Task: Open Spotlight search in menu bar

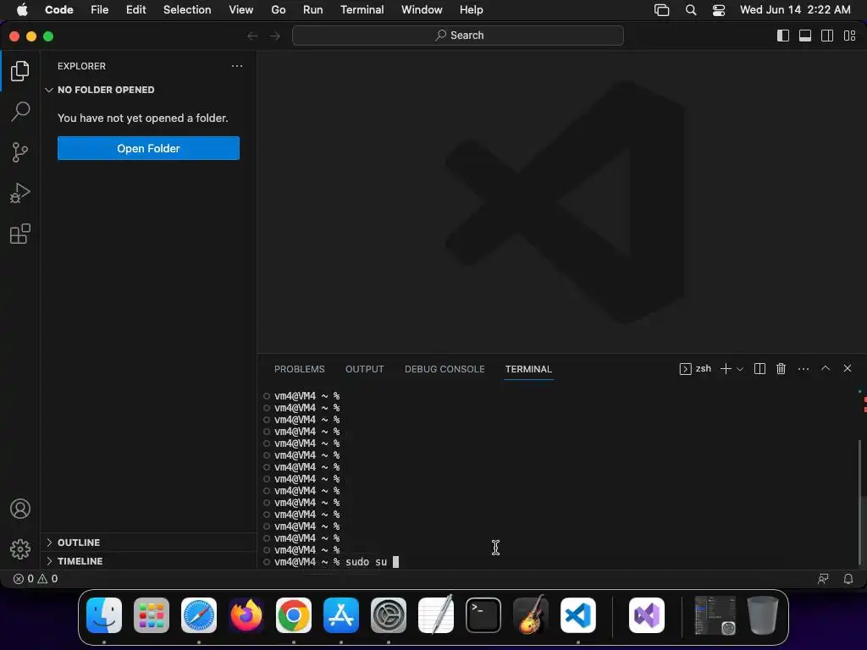Action: 691,10
